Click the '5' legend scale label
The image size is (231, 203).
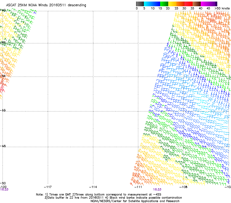[x=144, y=8]
